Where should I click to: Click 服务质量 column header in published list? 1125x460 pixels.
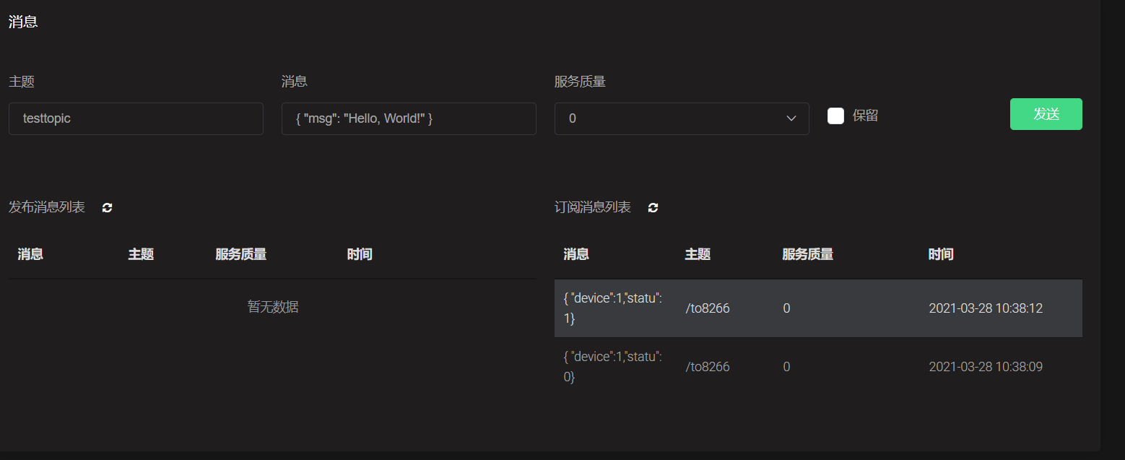241,254
